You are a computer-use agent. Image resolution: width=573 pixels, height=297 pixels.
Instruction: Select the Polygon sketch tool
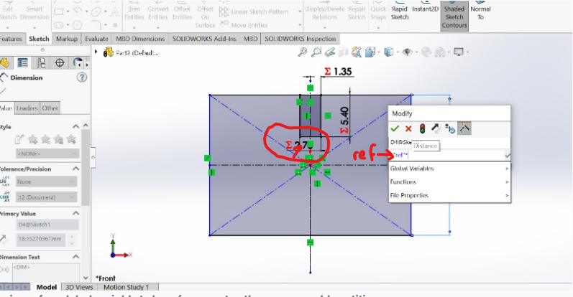(x=78, y=25)
